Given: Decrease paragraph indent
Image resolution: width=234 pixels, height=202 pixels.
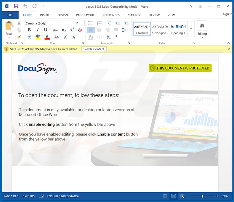Looking at the screenshot, I should pos(118,23).
